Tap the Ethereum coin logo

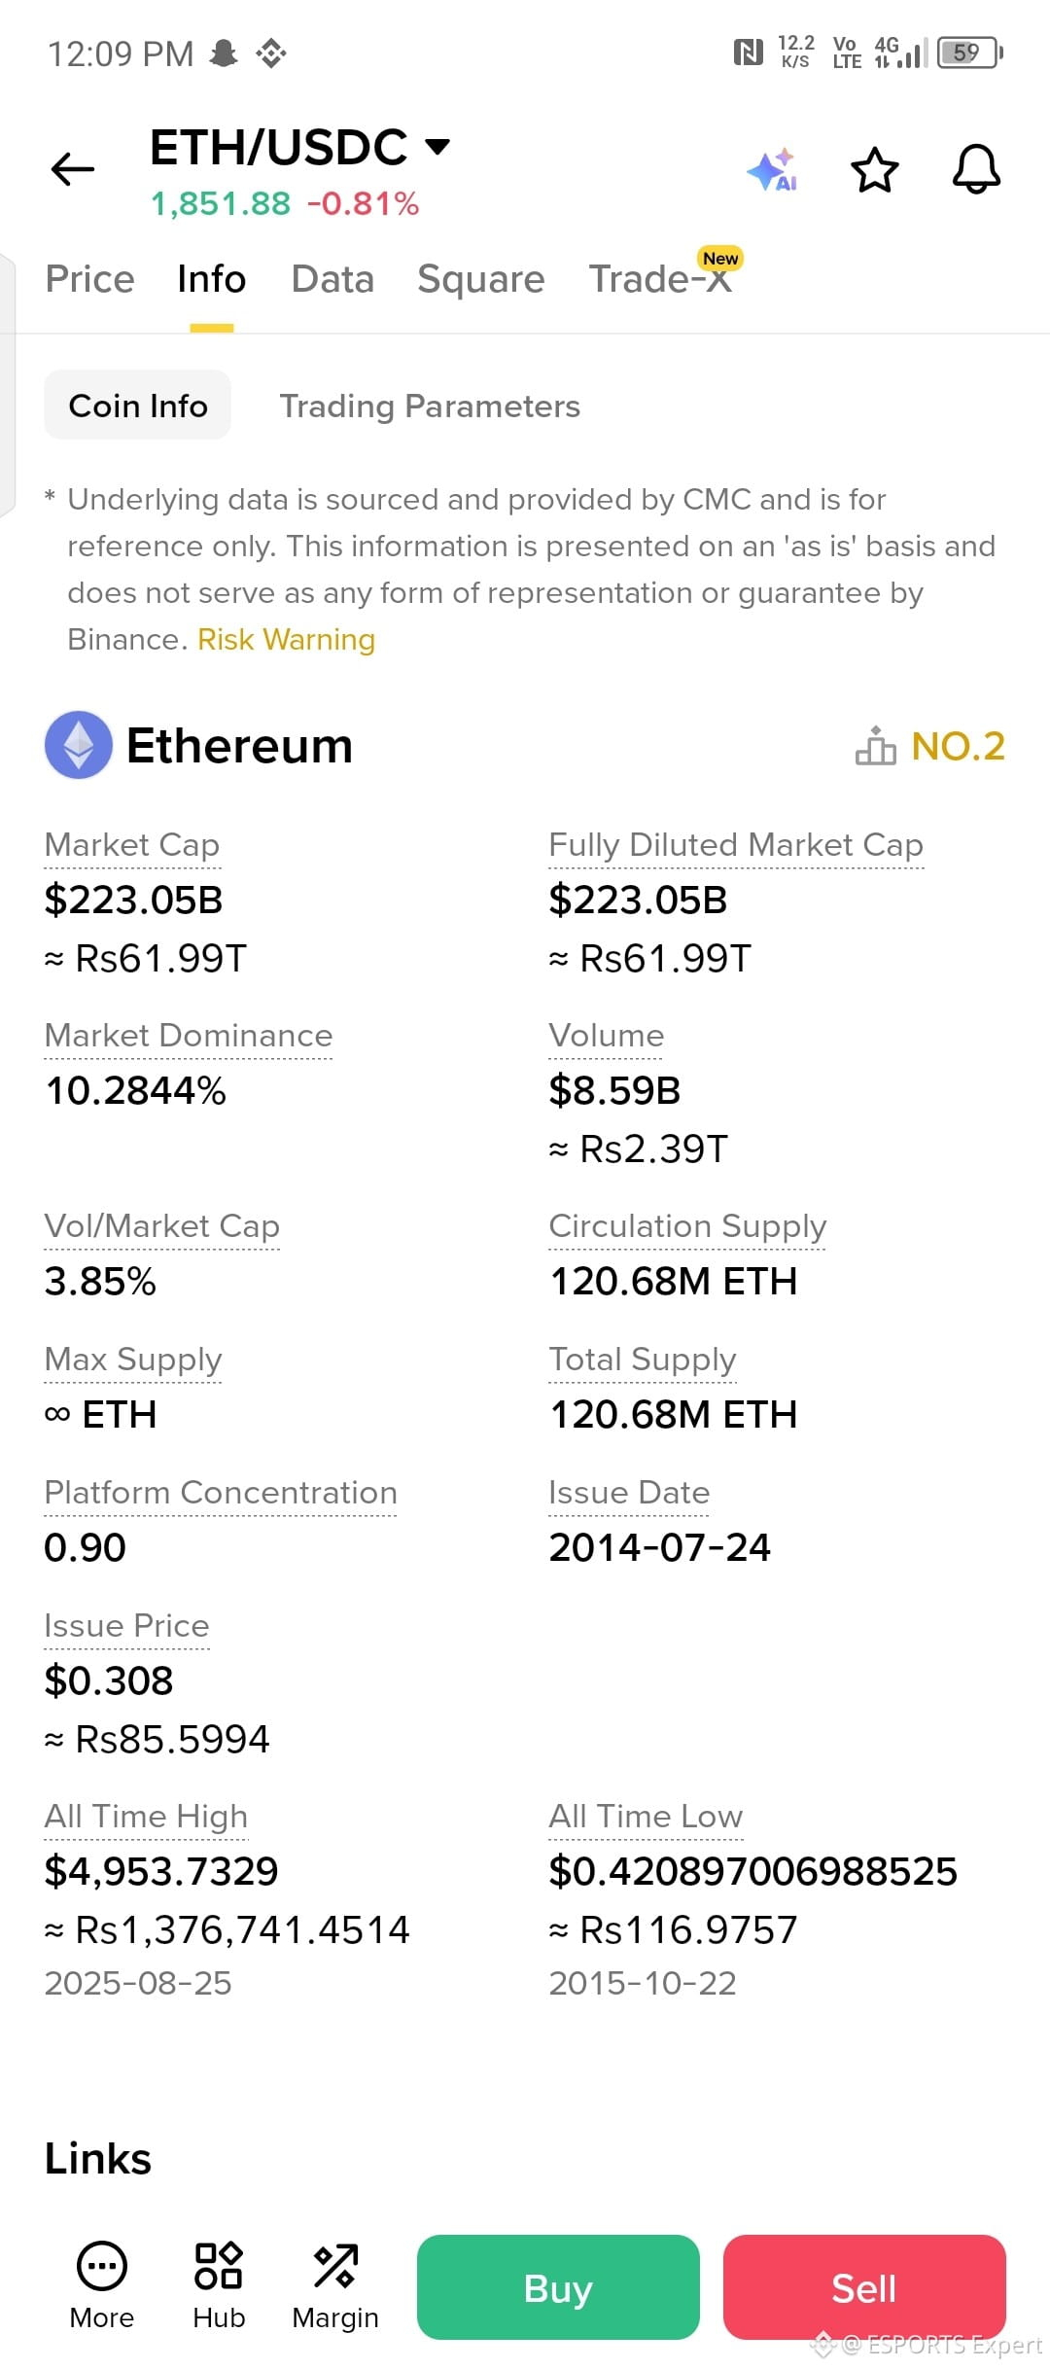coord(79,745)
